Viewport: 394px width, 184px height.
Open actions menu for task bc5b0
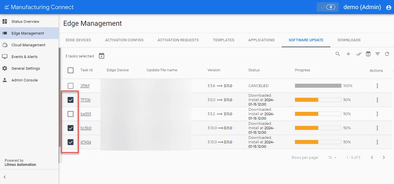[377, 128]
